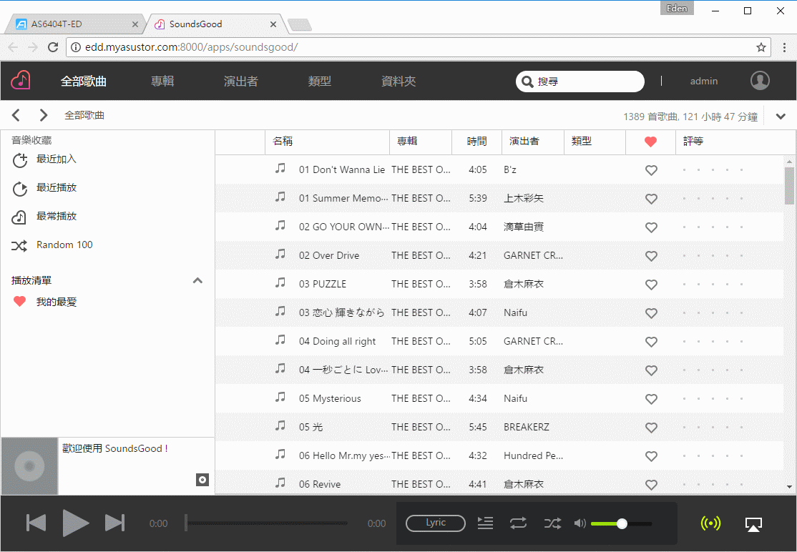Favorite the song 01 Don't Wanna Lie
Screen dimensions: 797x552
click(x=651, y=170)
